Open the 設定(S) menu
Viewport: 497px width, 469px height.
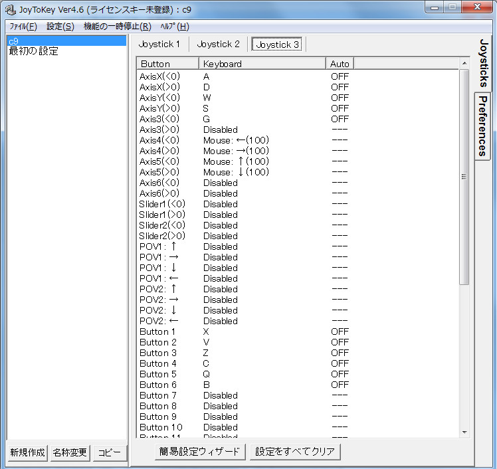[x=60, y=27]
